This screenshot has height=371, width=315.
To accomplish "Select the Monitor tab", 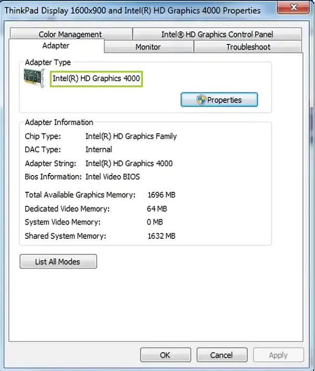I will [x=148, y=47].
